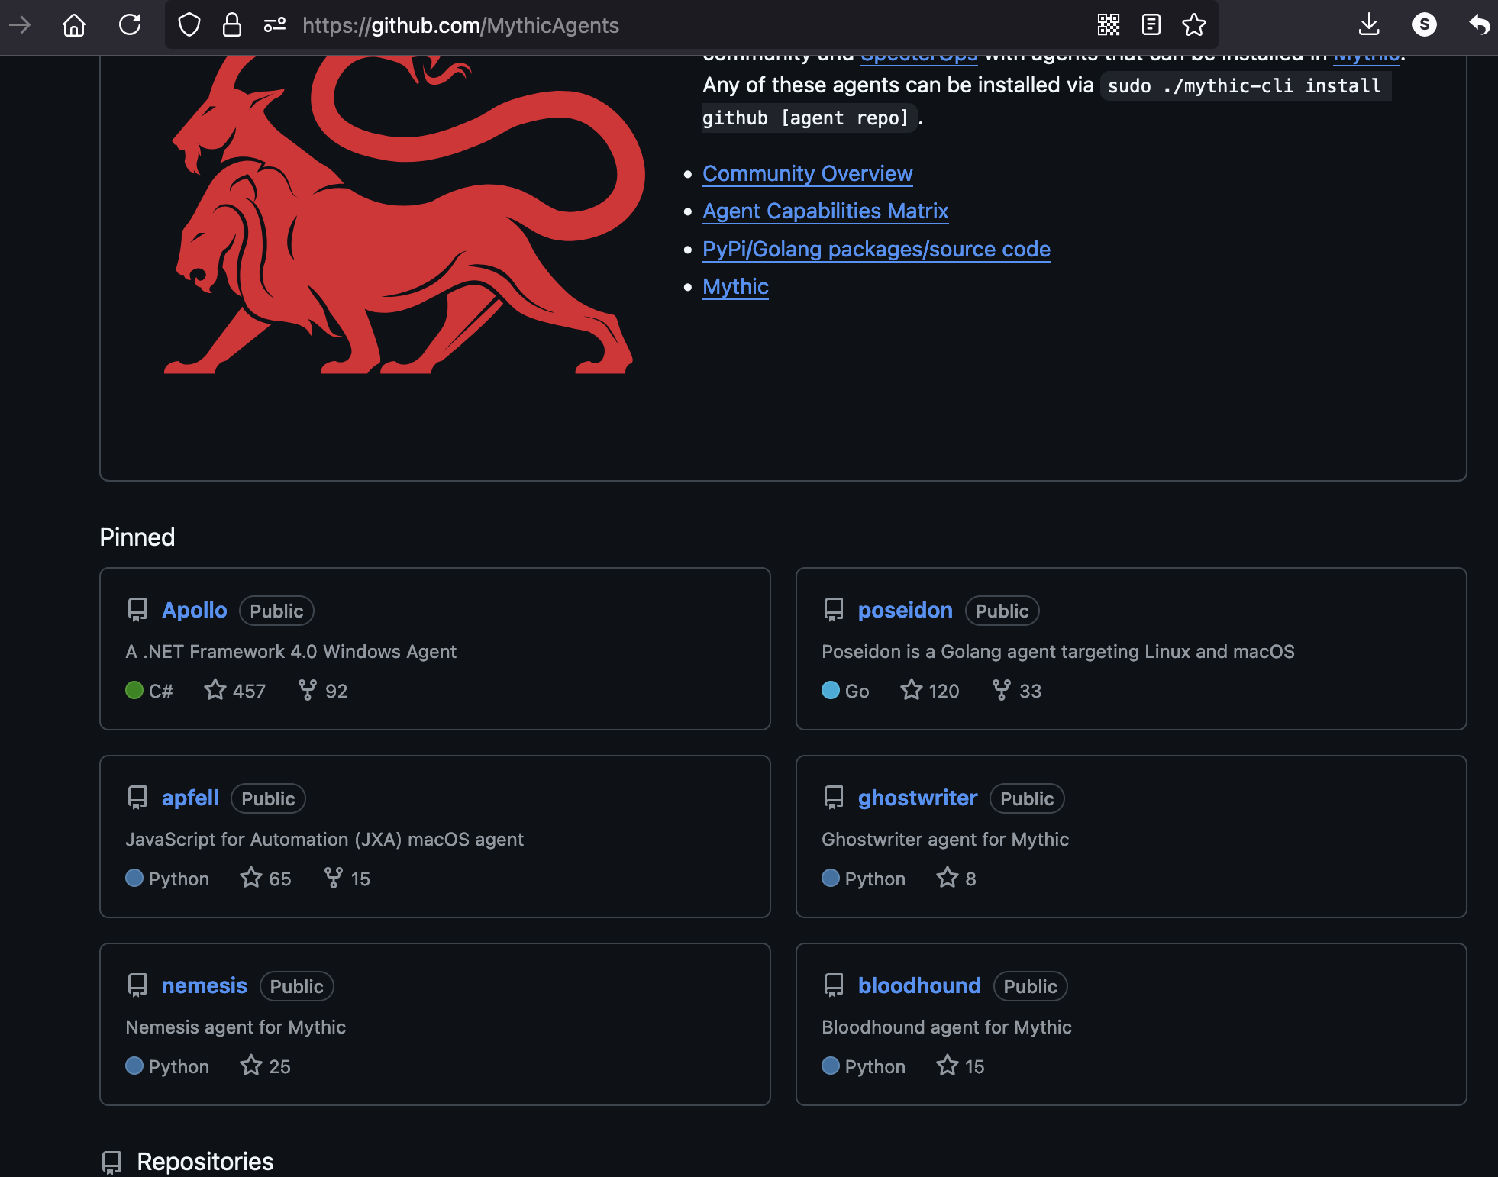
Task: Toggle reader view icon
Action: click(1151, 25)
